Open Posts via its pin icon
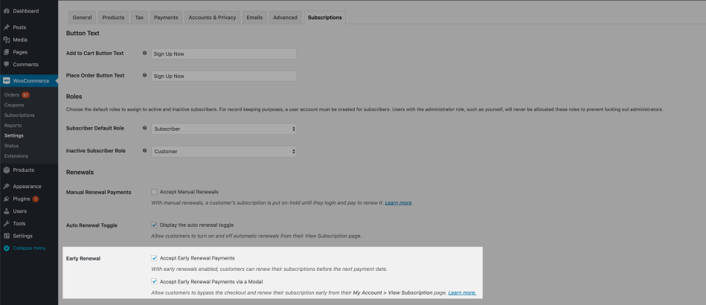This screenshot has width=706, height=305. coord(7,28)
